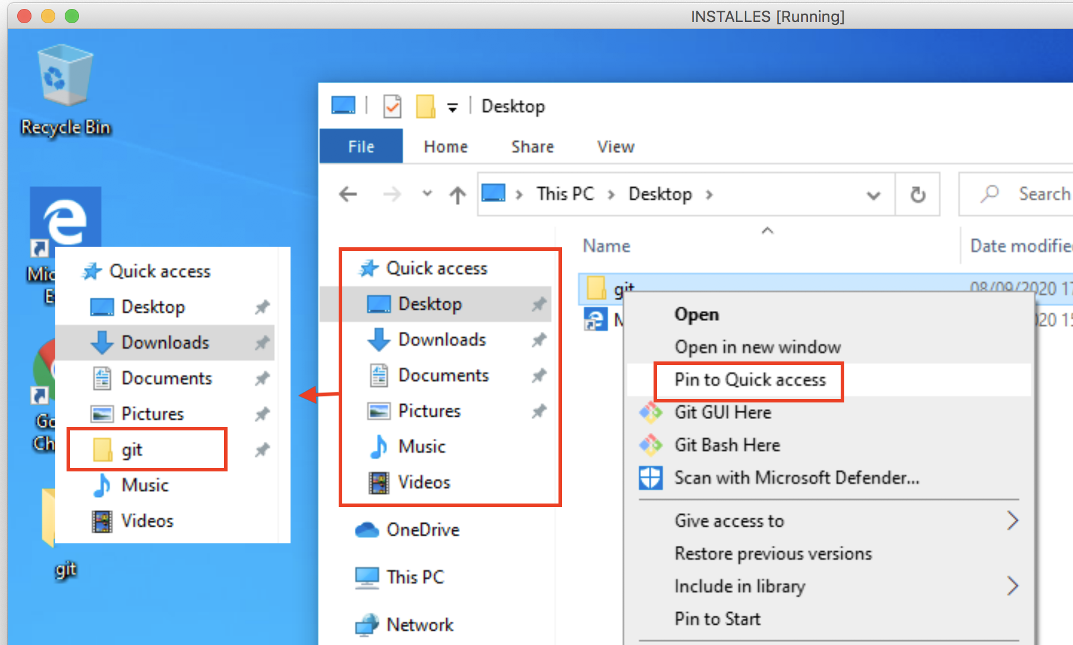Click the Search input field
This screenshot has width=1073, height=645.
tap(1016, 194)
